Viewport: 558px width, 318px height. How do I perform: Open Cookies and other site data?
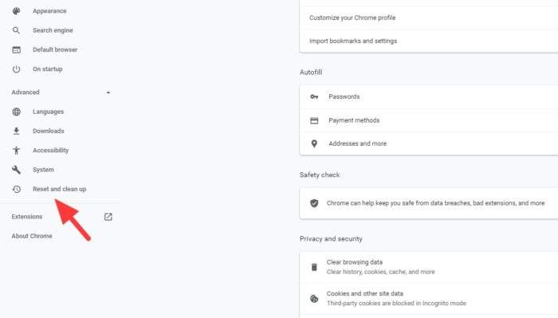(x=429, y=298)
